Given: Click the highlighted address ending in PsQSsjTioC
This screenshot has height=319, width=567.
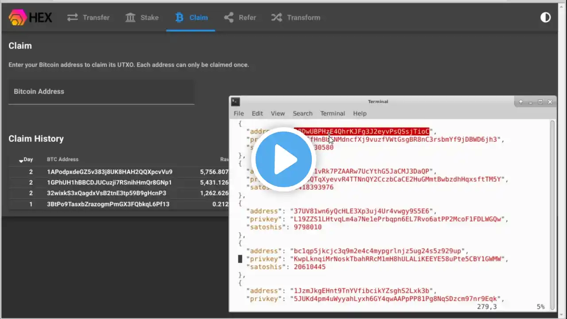Looking at the screenshot, I should coord(362,132).
